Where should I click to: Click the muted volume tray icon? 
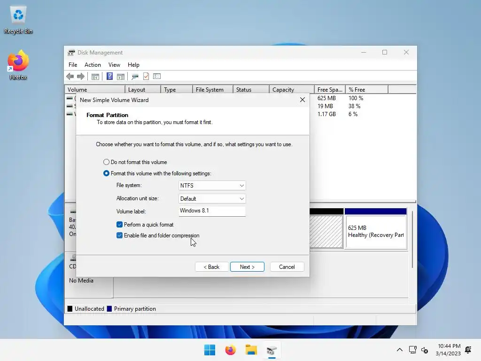click(425, 350)
